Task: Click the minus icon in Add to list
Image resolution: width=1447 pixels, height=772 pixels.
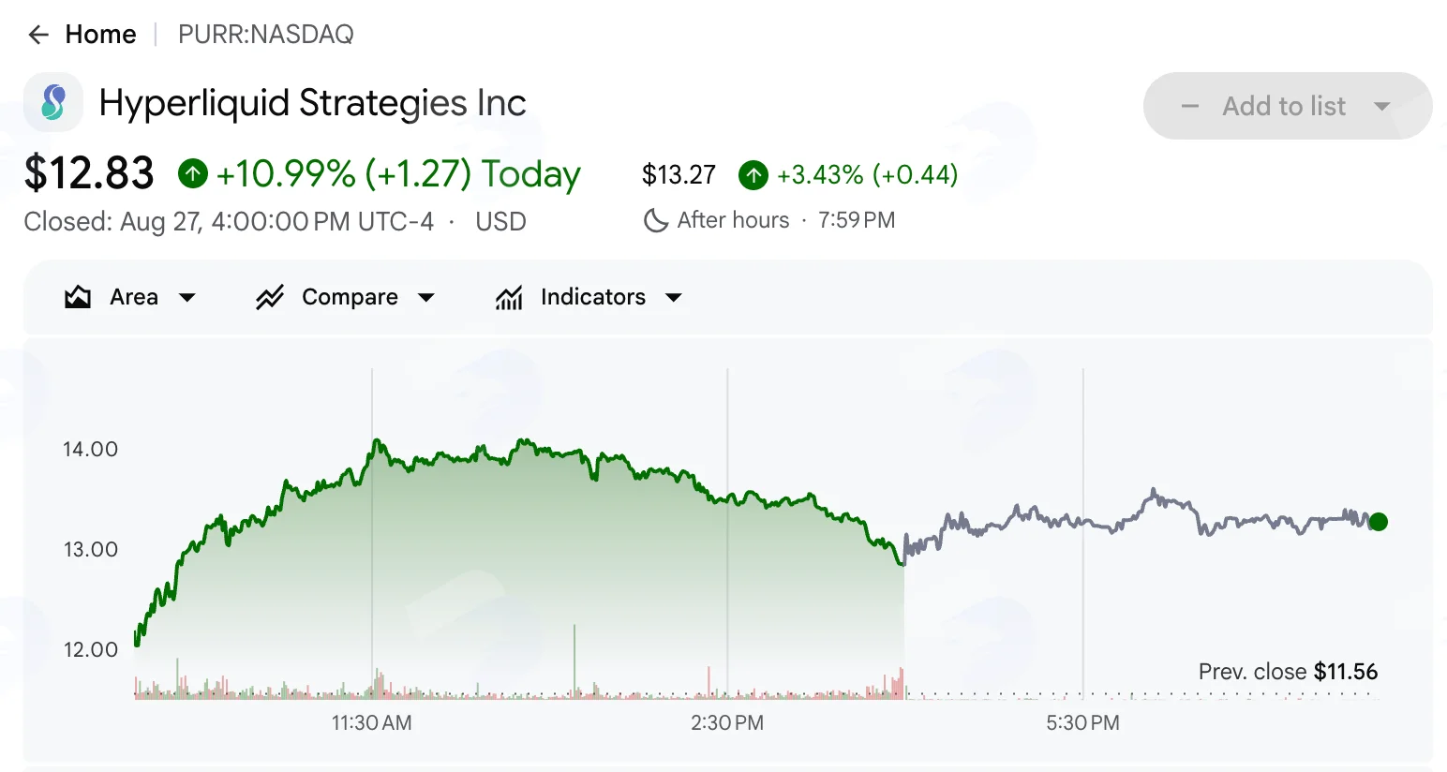Action: click(x=1190, y=107)
